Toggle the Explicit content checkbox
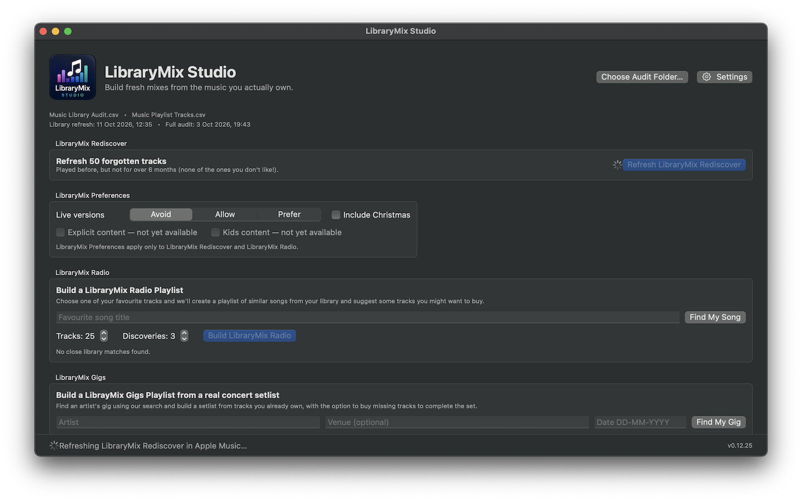The height and width of the screenshot is (501, 802). click(60, 232)
